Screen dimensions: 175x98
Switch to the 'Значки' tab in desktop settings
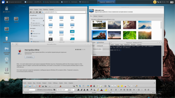[x=100, y=16]
